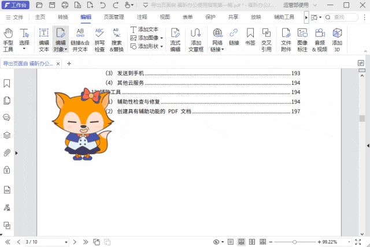
Task: Open the Bookmarks side panel
Action: click(x=7, y=83)
